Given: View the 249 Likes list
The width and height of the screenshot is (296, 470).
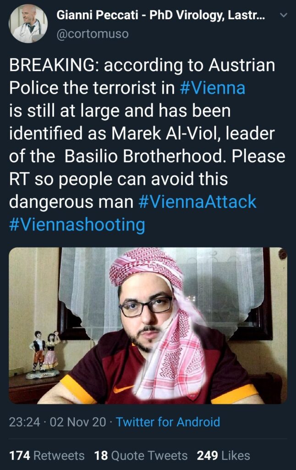Looking at the screenshot, I should coord(223,456).
